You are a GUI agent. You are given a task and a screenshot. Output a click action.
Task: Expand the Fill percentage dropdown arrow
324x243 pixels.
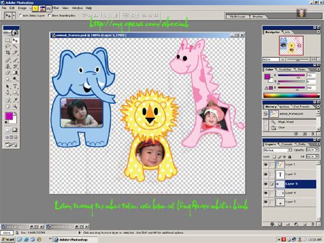(317, 157)
